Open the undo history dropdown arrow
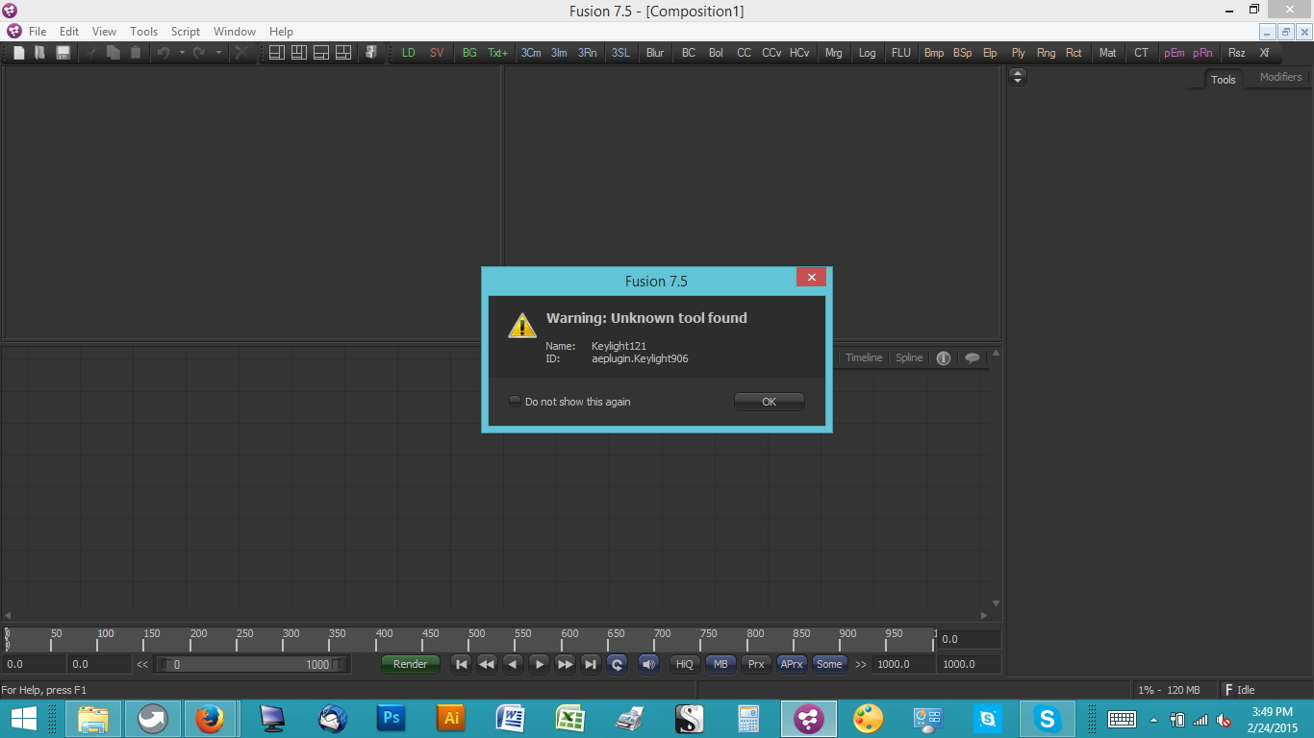 182,53
